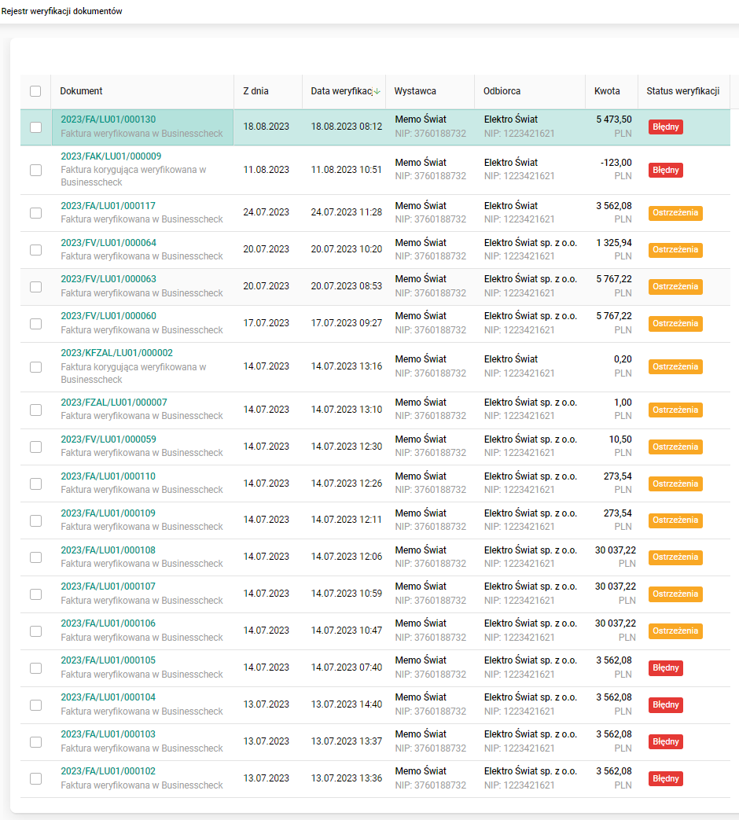Click the Status weryfikacji column header
The height and width of the screenshot is (820, 739).
[x=682, y=91]
